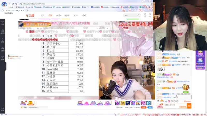Expand more gifts arrow at gift bar end
The width and height of the screenshot is (207, 116).
152,103
